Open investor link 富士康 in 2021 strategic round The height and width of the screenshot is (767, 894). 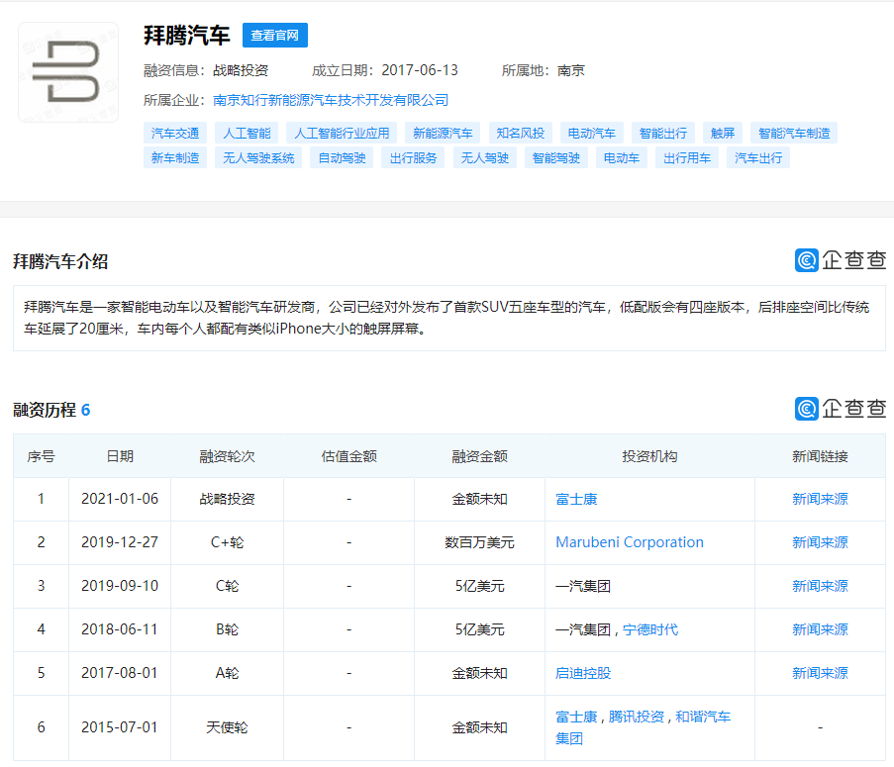[x=576, y=499]
